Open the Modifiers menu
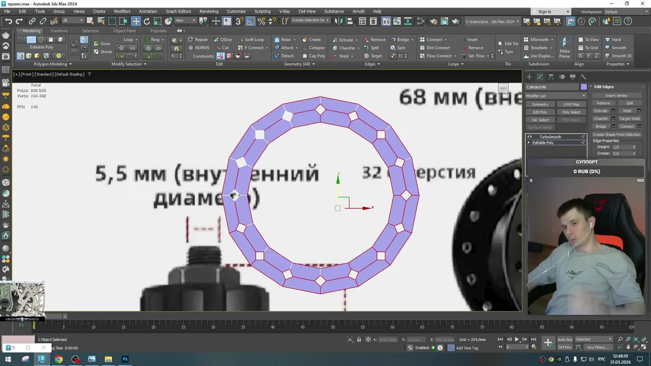The height and width of the screenshot is (366, 651). tap(122, 11)
